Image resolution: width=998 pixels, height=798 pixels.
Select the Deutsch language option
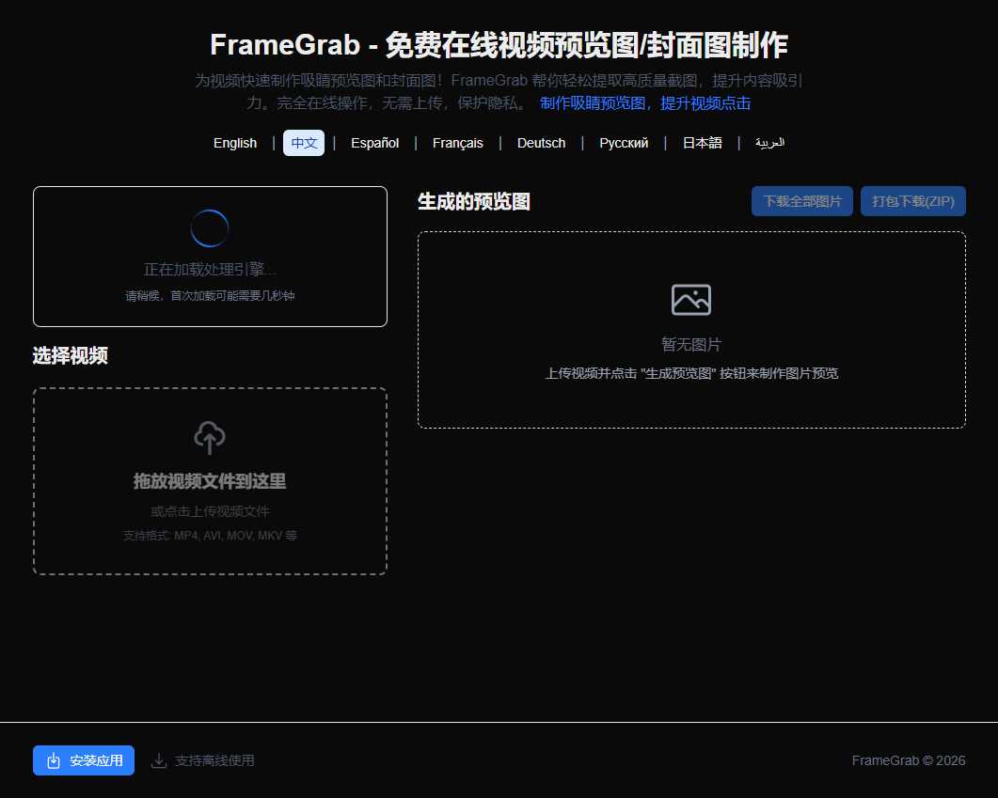[x=541, y=143]
